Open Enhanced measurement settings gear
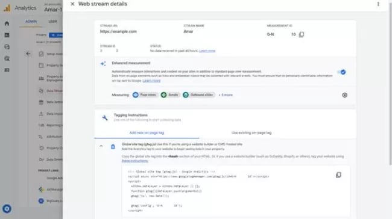The width and height of the screenshot is (392, 219). point(344,95)
